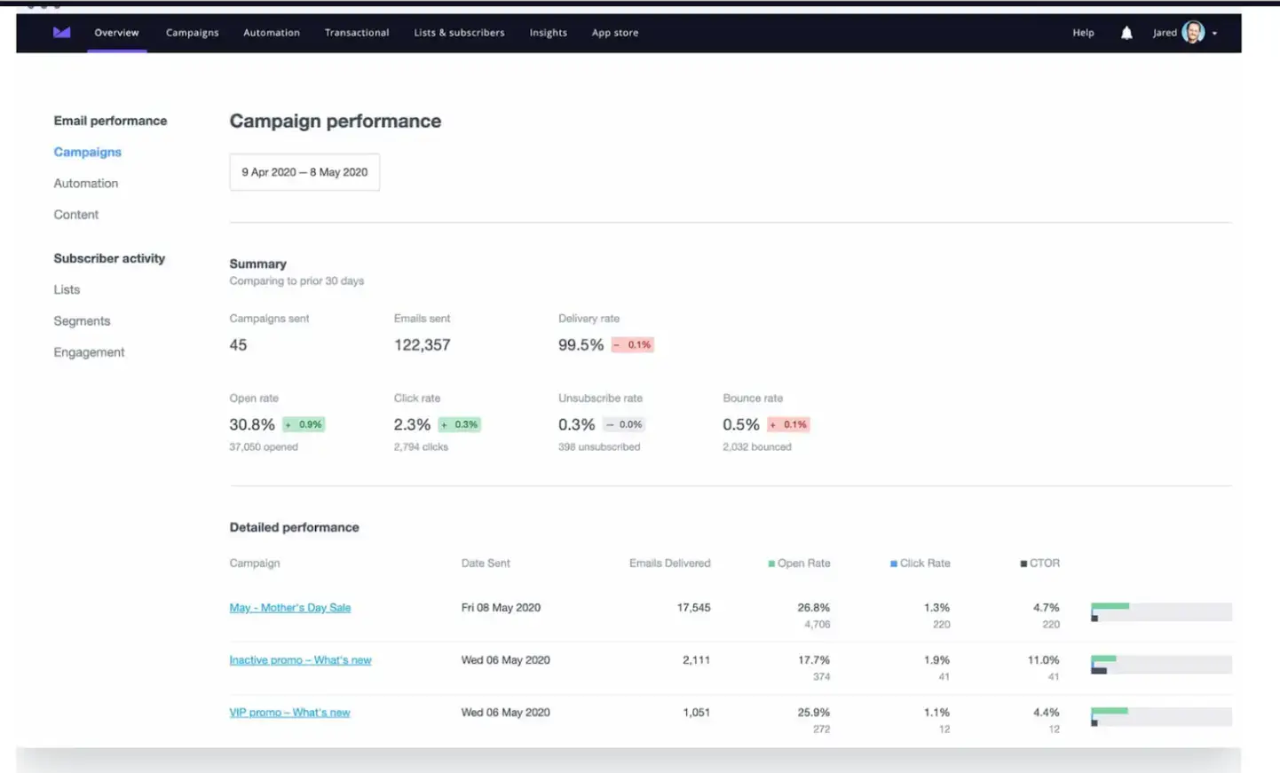The height and width of the screenshot is (773, 1280).
Task: Select Transactional in the top menu
Action: 356,32
